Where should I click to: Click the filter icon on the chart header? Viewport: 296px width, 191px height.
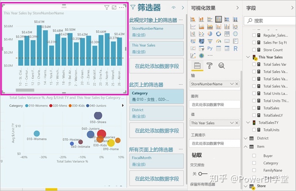click(107, 8)
